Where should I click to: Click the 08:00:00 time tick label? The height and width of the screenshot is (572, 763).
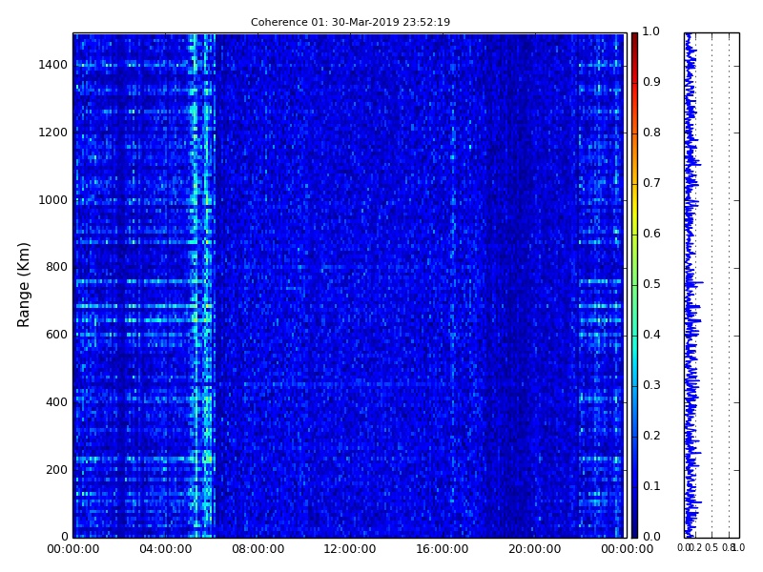(258, 549)
